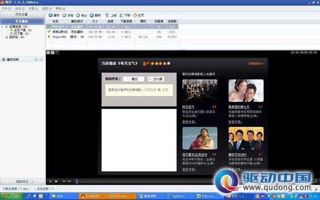Open the Task (任务) menu
The width and height of the screenshot is (320, 200).
[x=20, y=9]
